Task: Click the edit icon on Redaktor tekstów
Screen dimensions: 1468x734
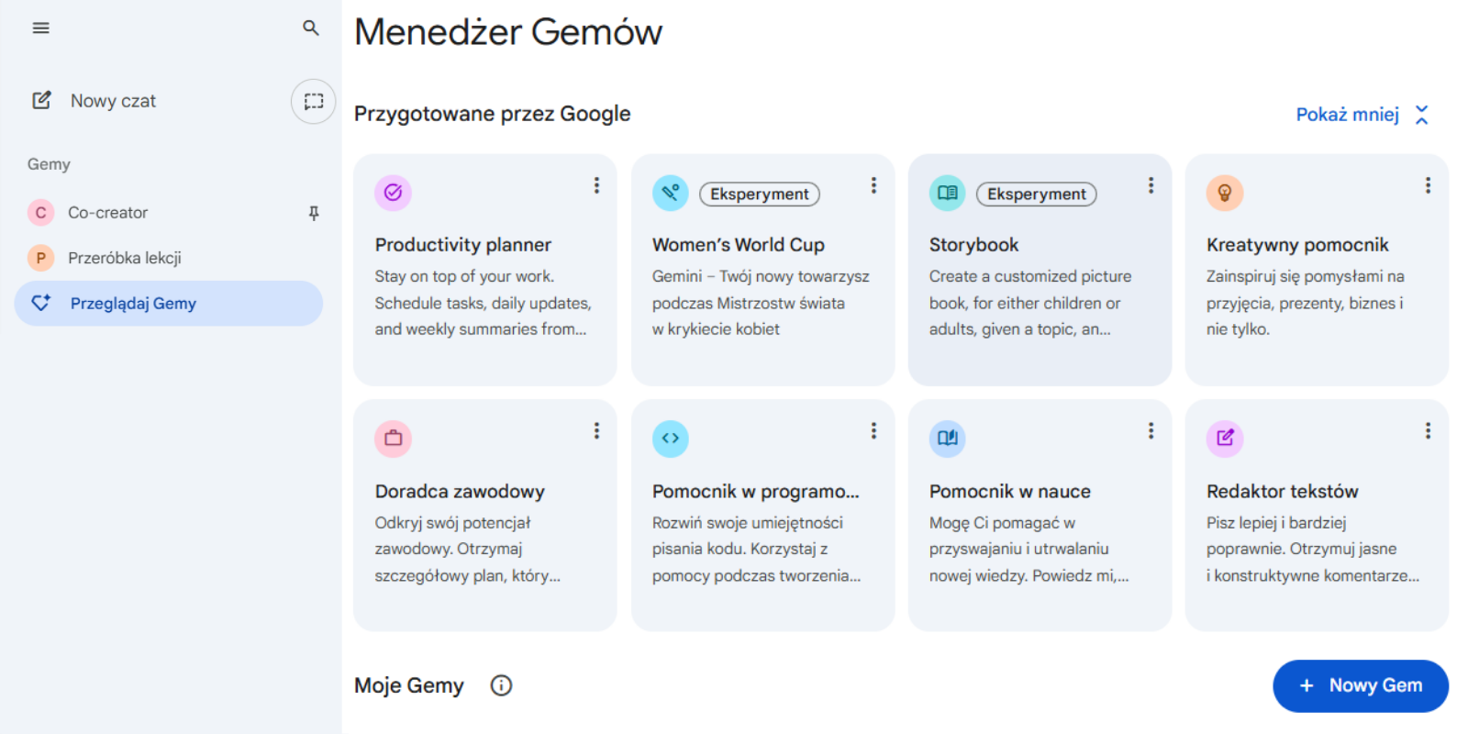Action: [1224, 439]
